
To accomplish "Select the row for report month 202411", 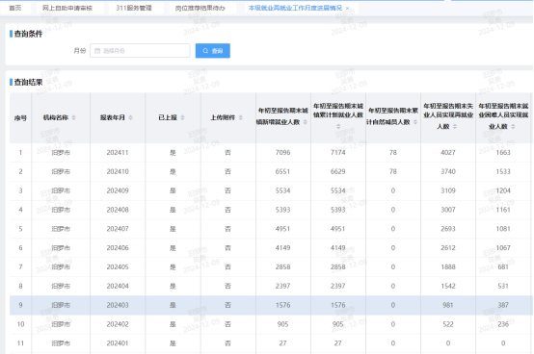I will pos(271,153).
